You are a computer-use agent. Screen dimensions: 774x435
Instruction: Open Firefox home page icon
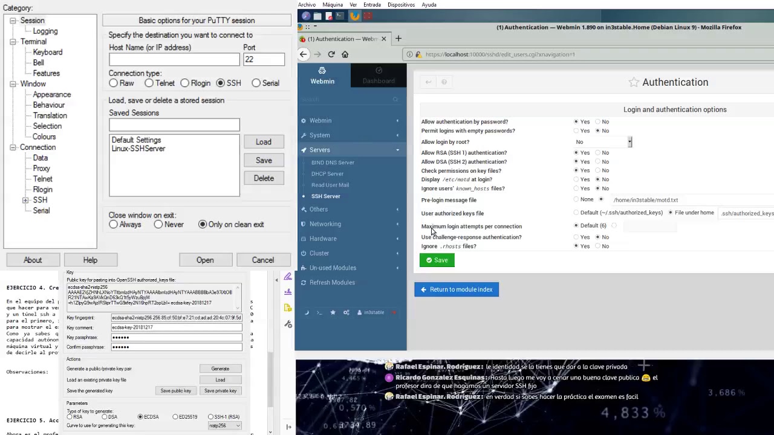[x=345, y=54]
